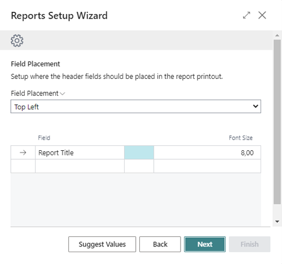Open the Field Placement Top Left dropdown
Screen dimensions: 282x264
point(136,106)
